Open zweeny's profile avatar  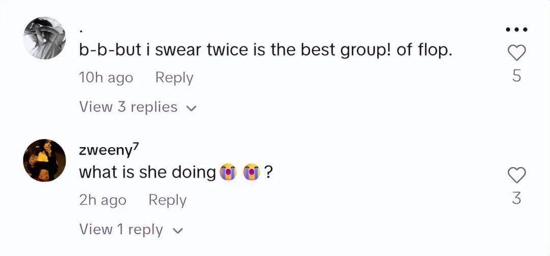tap(44, 159)
